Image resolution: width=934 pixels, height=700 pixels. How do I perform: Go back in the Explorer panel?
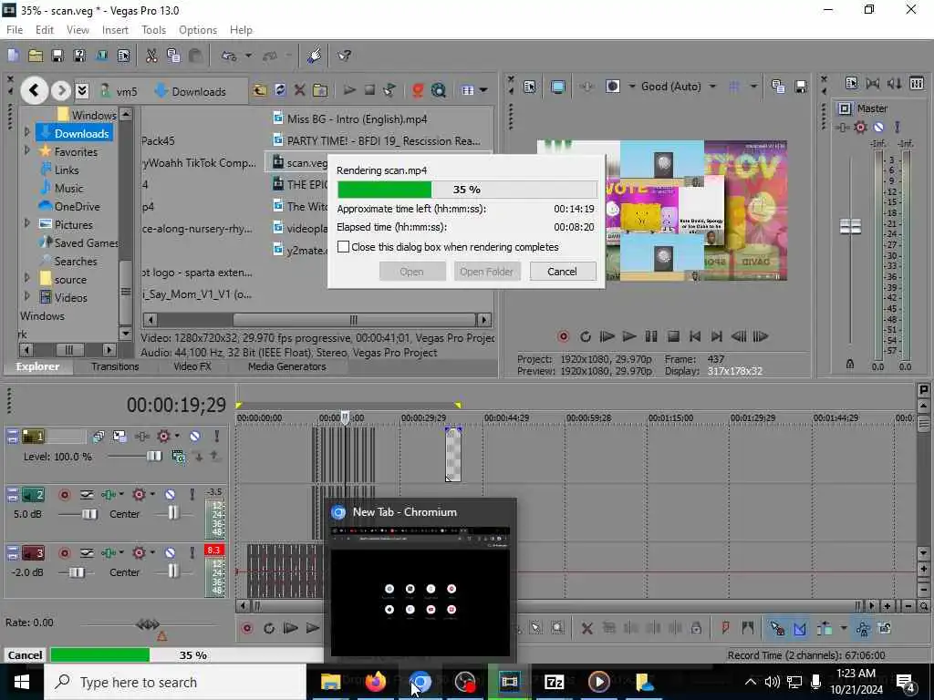tap(34, 90)
